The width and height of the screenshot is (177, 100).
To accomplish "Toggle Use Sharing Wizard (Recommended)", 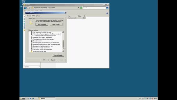I will (32, 50).
